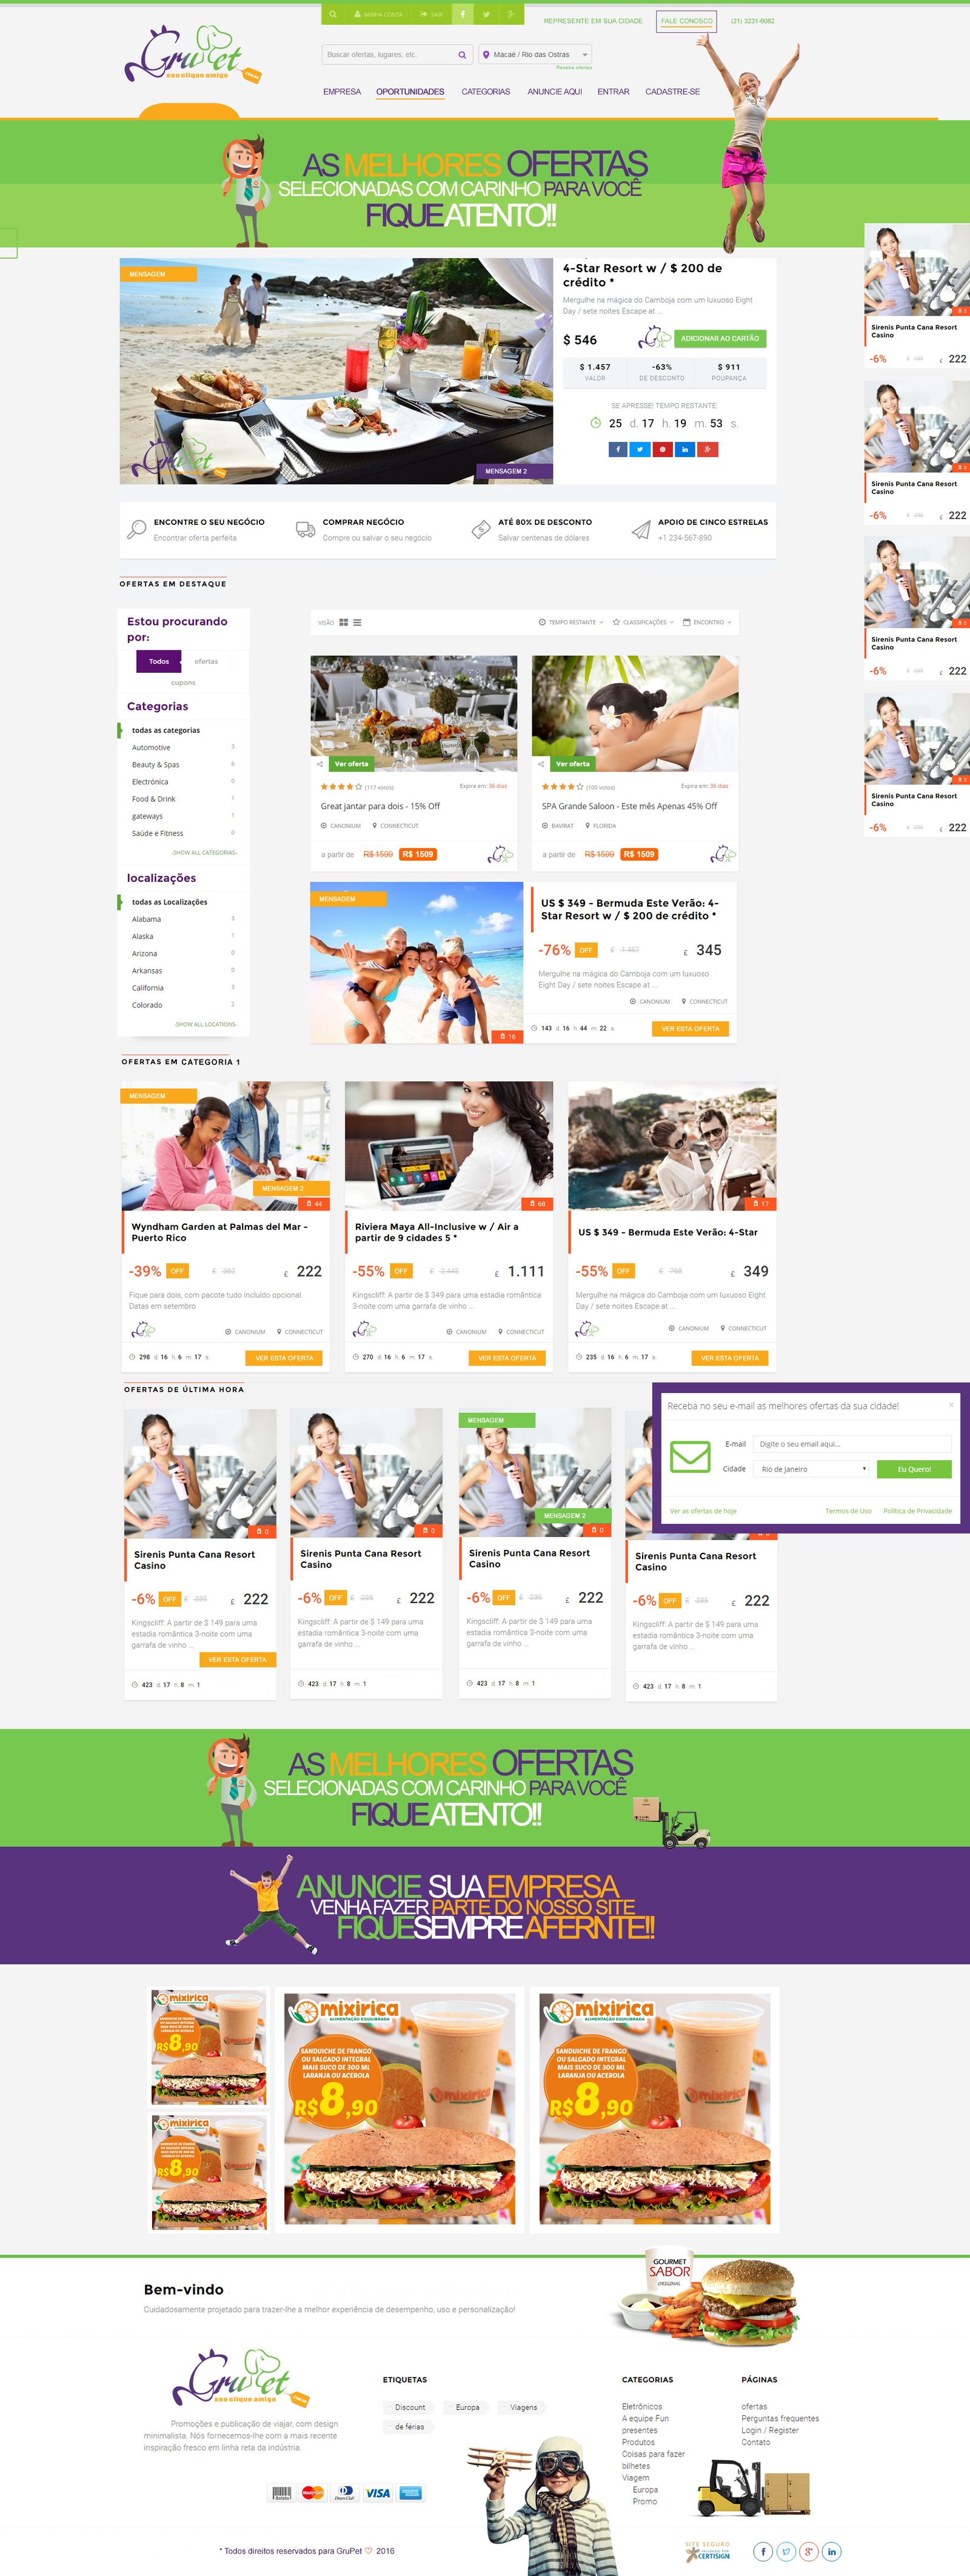
Task: Click Ver esta oferta on Riviera Maya card
Action: (507, 1358)
